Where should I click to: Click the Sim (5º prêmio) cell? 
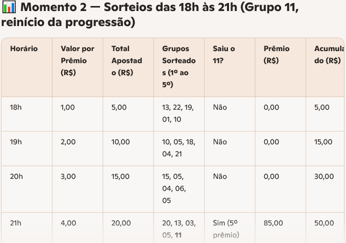click(x=225, y=229)
